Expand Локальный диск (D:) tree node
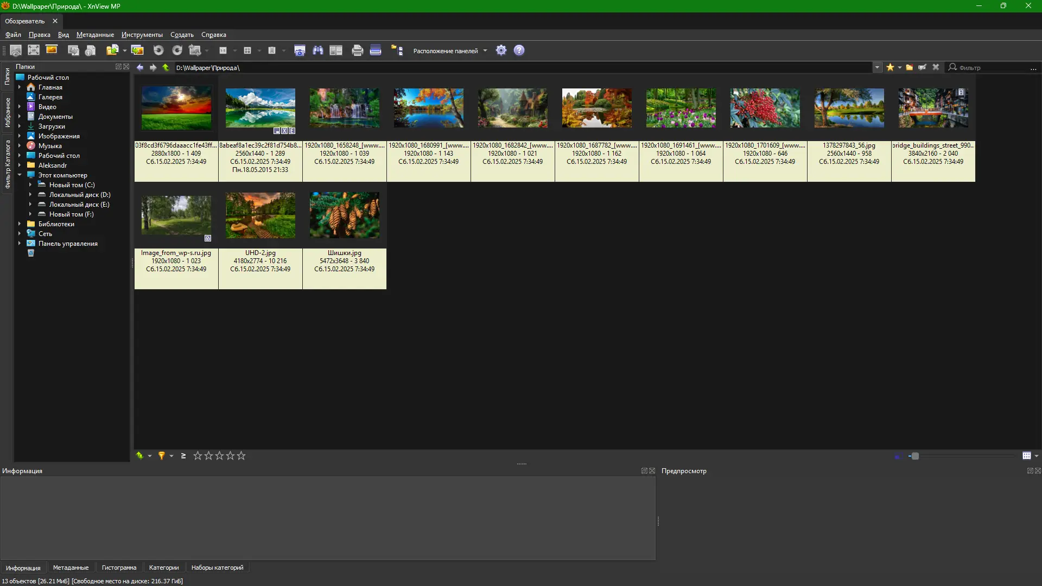The width and height of the screenshot is (1042, 586). (x=30, y=195)
